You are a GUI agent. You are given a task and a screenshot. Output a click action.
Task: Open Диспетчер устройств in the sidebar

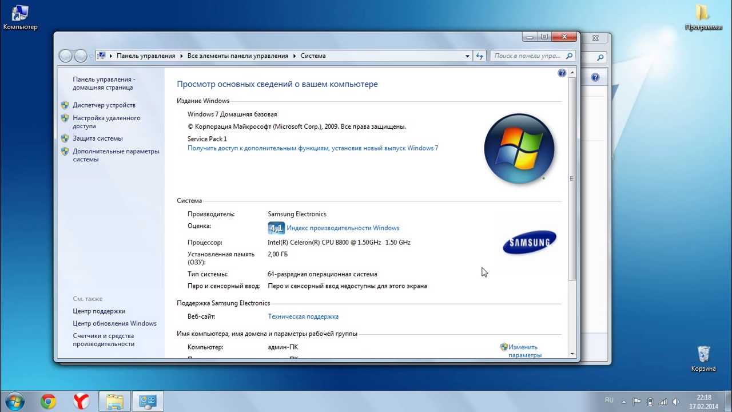click(x=104, y=105)
